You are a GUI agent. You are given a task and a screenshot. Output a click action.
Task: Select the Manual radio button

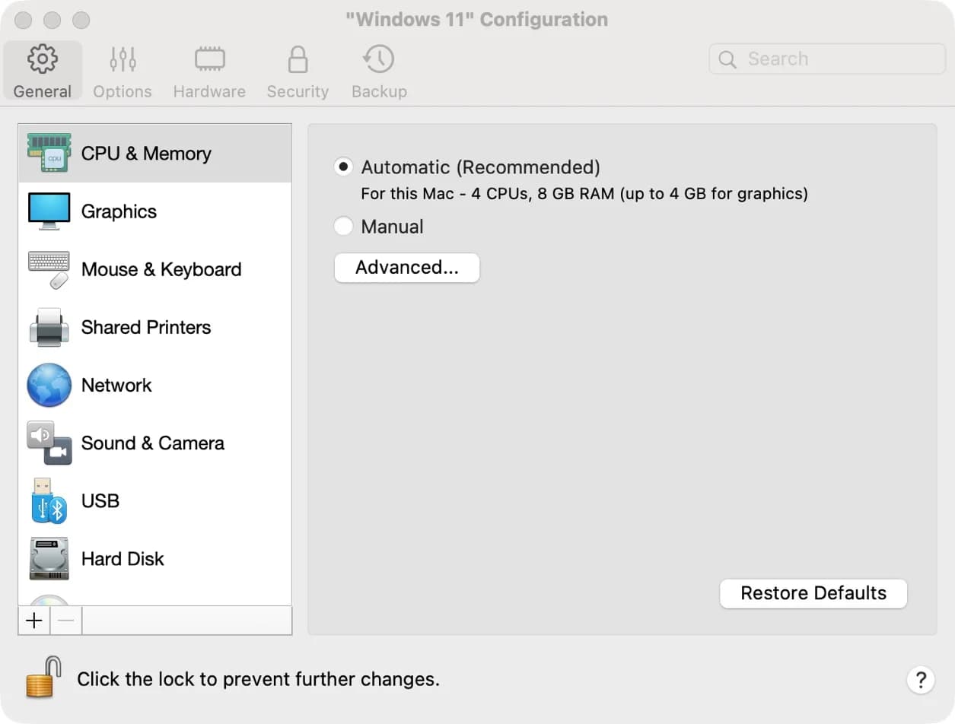(344, 226)
